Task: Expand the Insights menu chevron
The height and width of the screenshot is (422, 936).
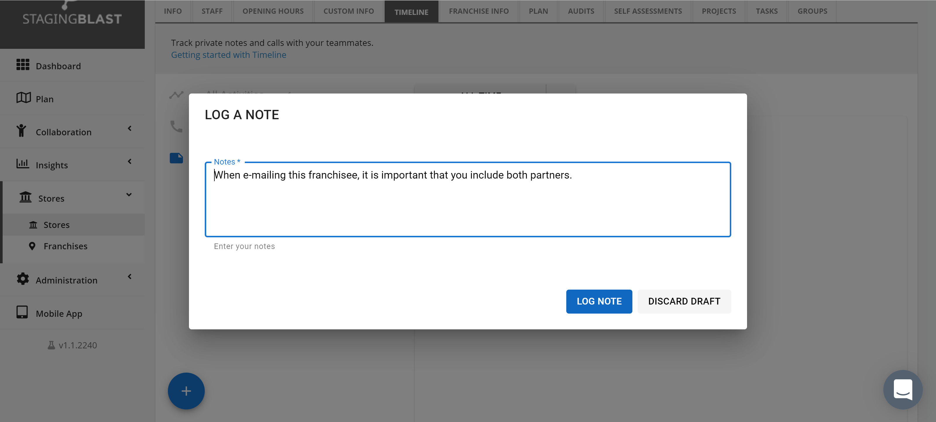Action: [x=129, y=162]
